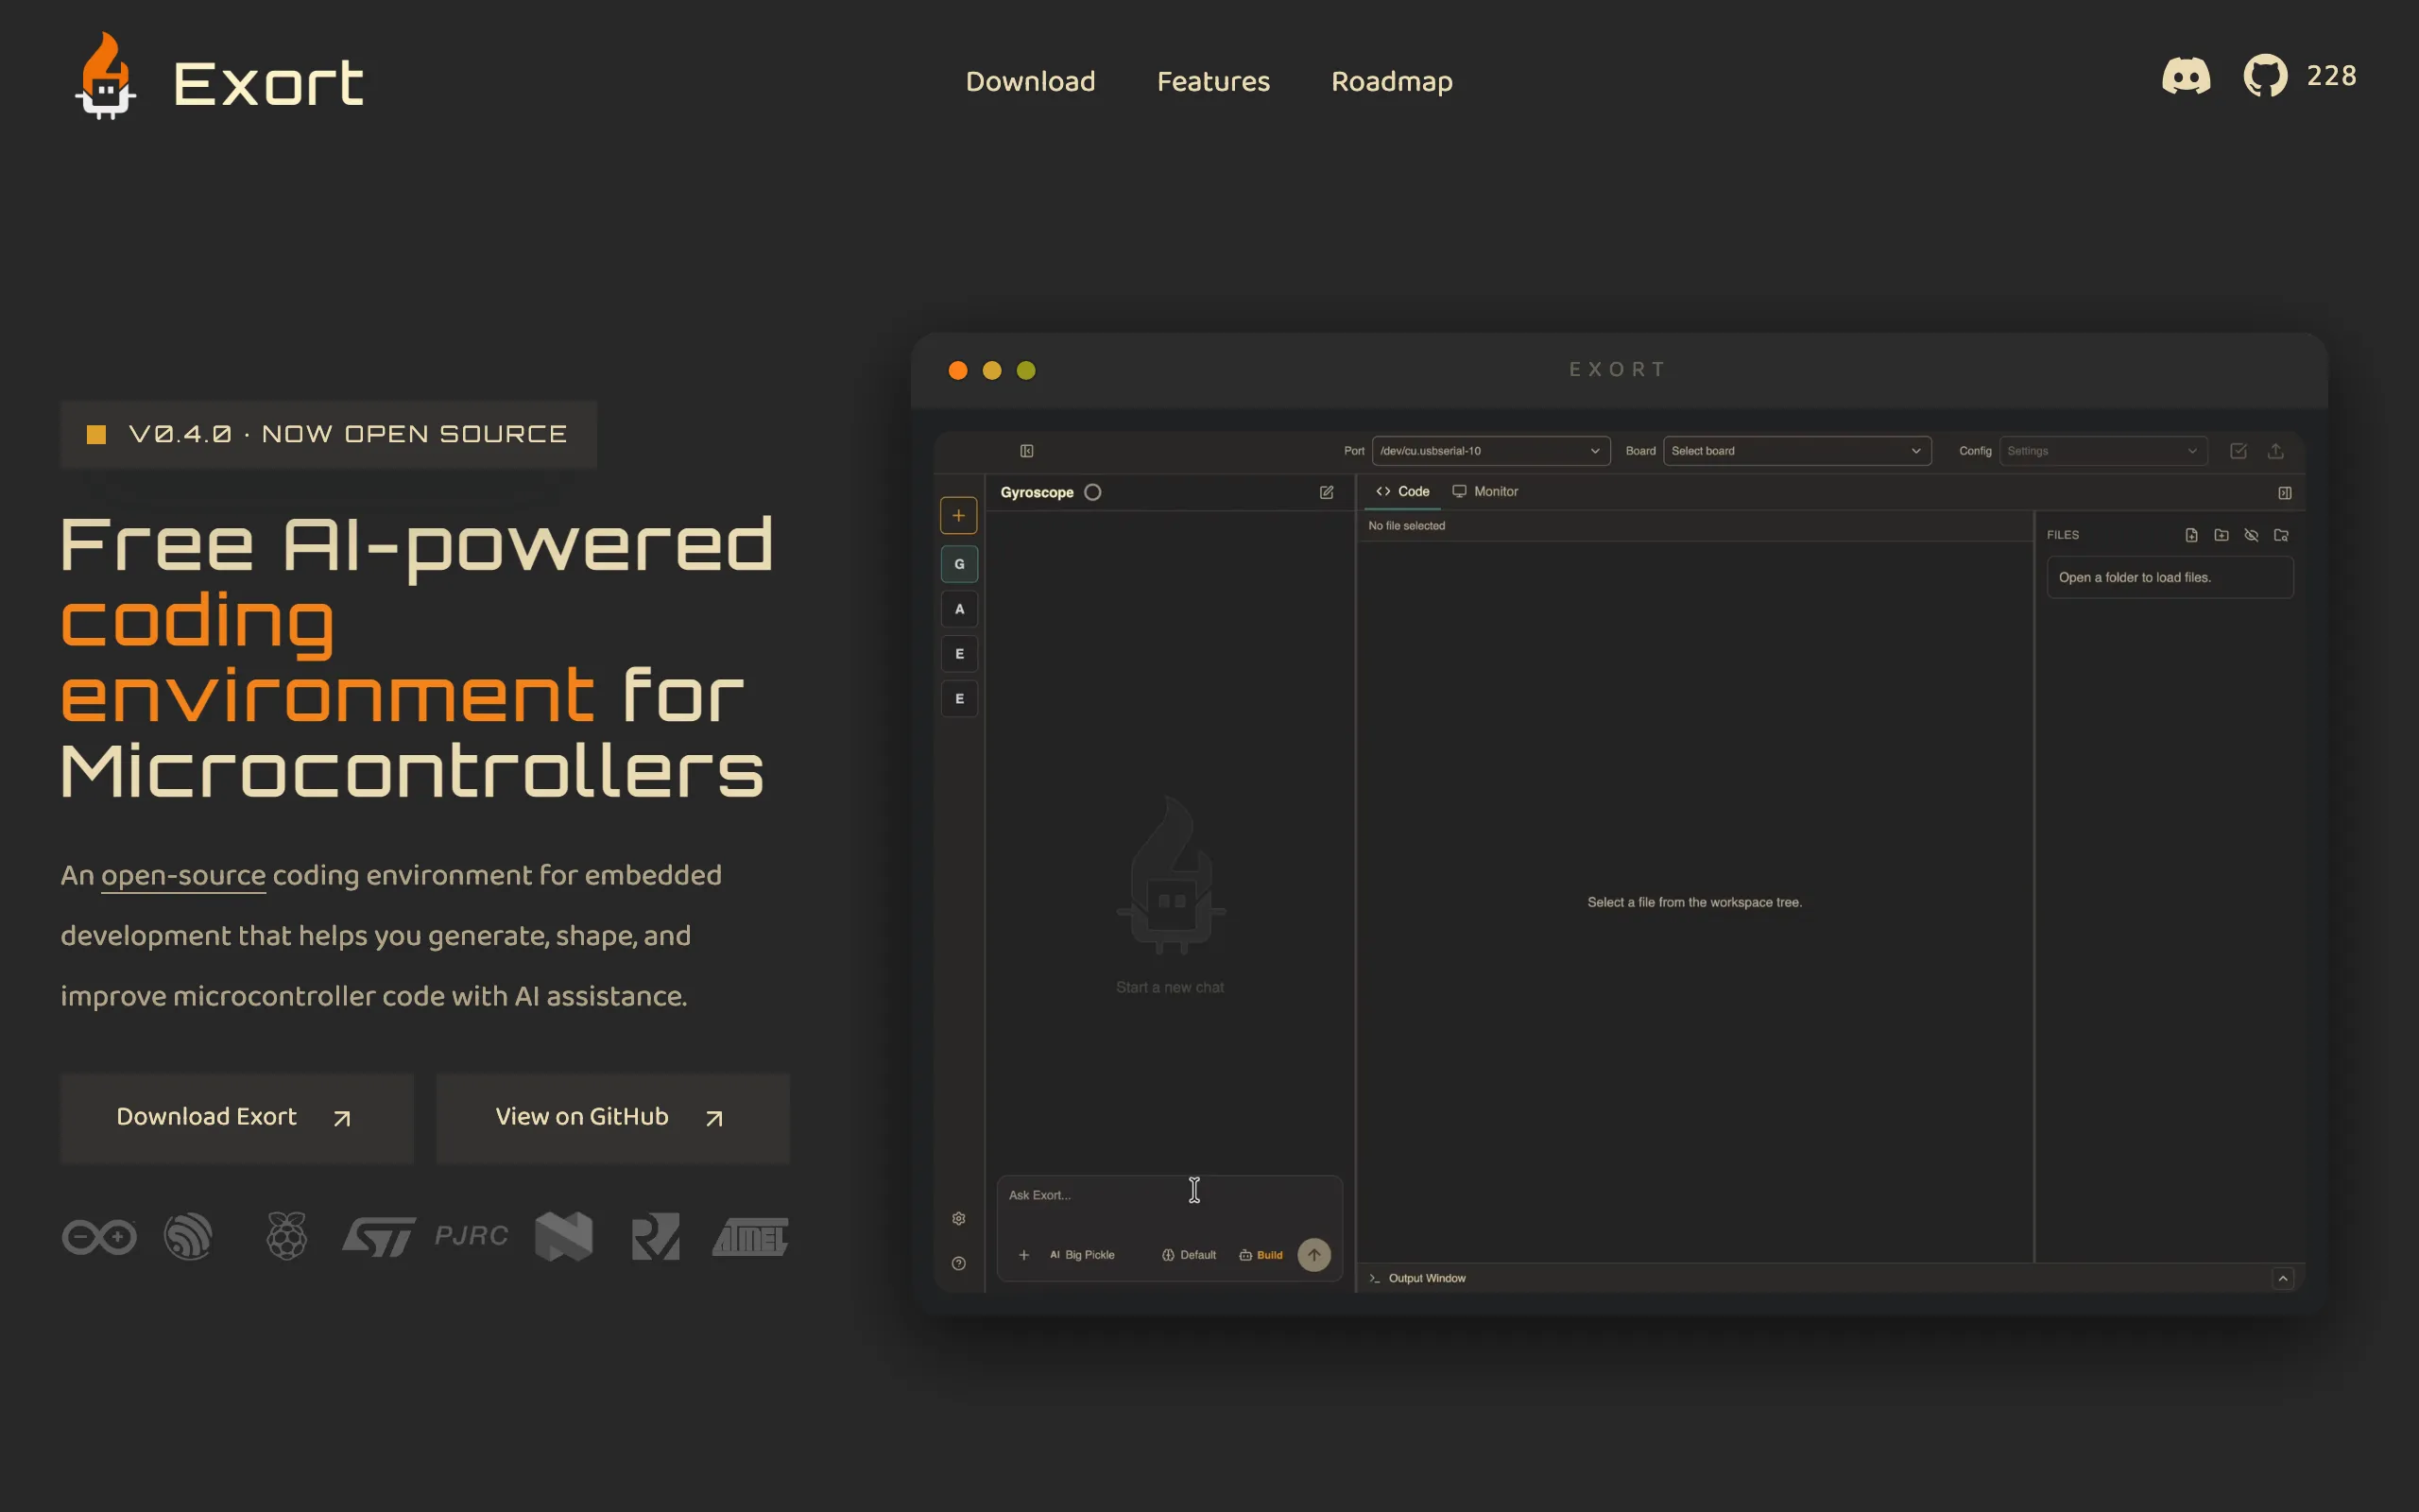Click the Nordic Semiconductor logo
2419x1512 pixels.
coord(564,1236)
